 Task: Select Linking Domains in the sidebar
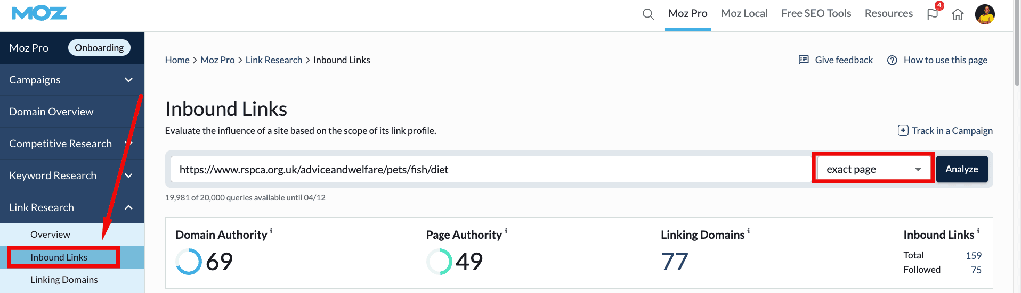[x=64, y=280]
